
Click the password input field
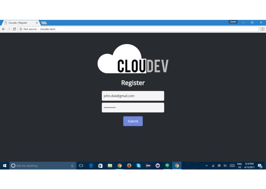click(133, 108)
